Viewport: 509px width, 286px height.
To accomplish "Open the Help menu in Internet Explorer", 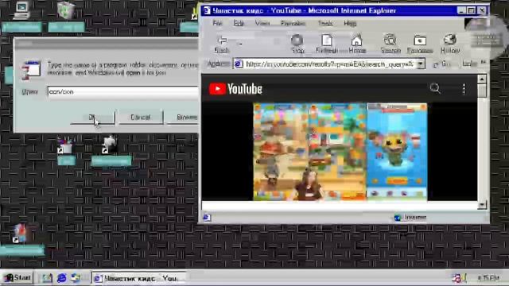I will pos(350,23).
